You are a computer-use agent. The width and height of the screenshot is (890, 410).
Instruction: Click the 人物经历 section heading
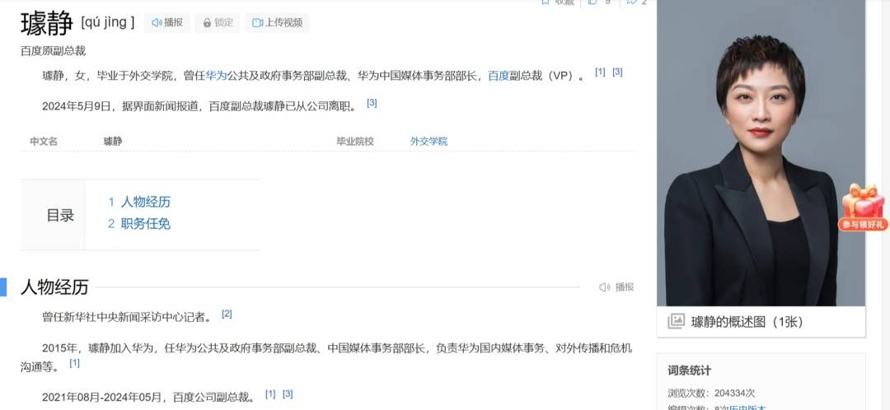(54, 287)
